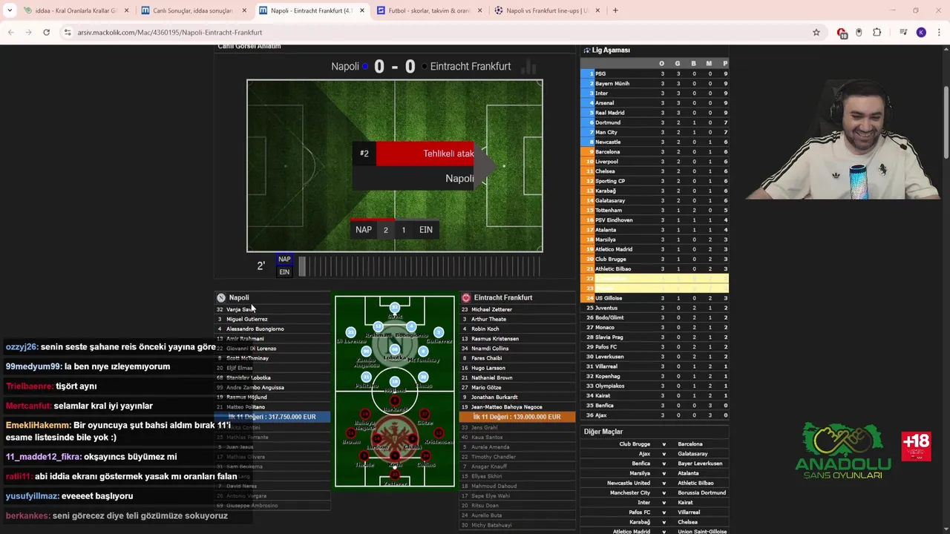Click the Eintracht Frankfurt team name in scoreboard

471,67
